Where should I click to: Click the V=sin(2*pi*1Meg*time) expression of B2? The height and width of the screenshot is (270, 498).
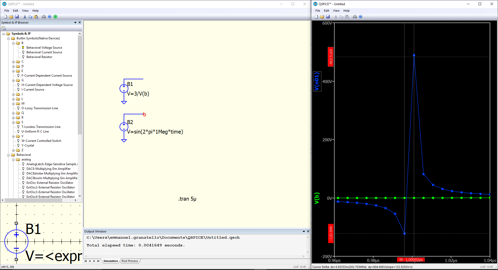(x=155, y=132)
